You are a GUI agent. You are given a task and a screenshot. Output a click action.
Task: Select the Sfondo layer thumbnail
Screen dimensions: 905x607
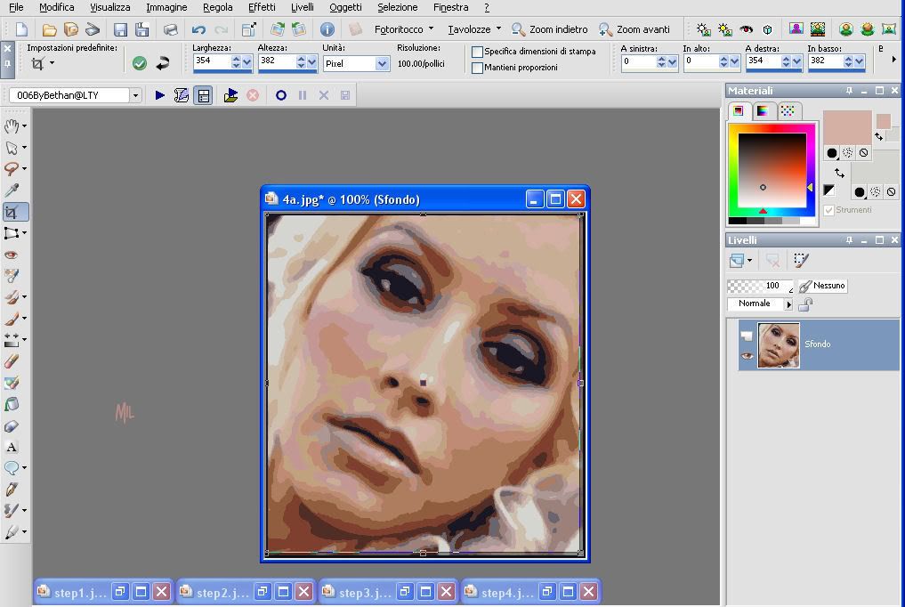[x=779, y=345]
